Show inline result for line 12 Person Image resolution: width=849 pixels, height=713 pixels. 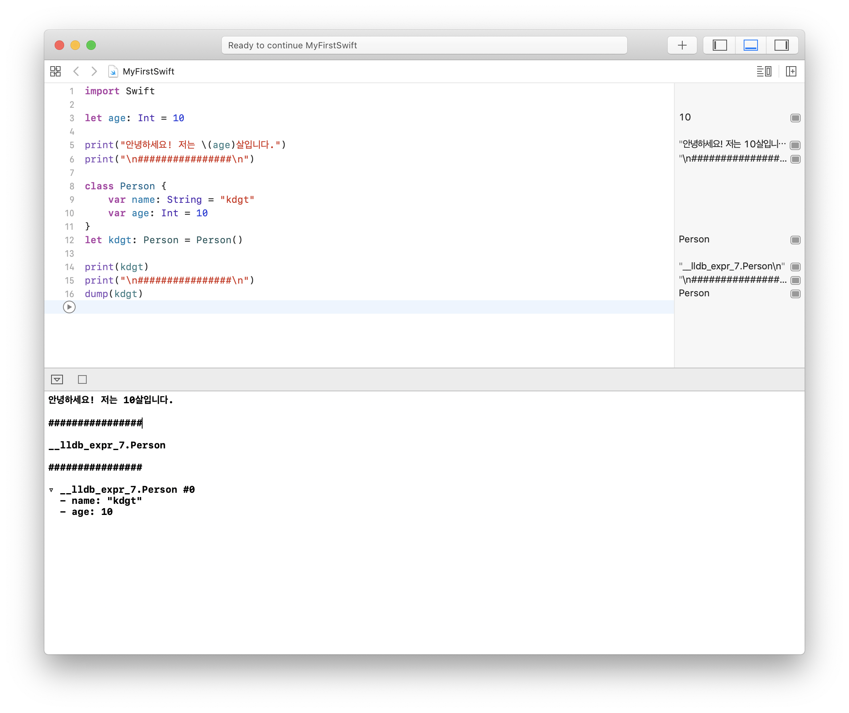[x=795, y=240]
